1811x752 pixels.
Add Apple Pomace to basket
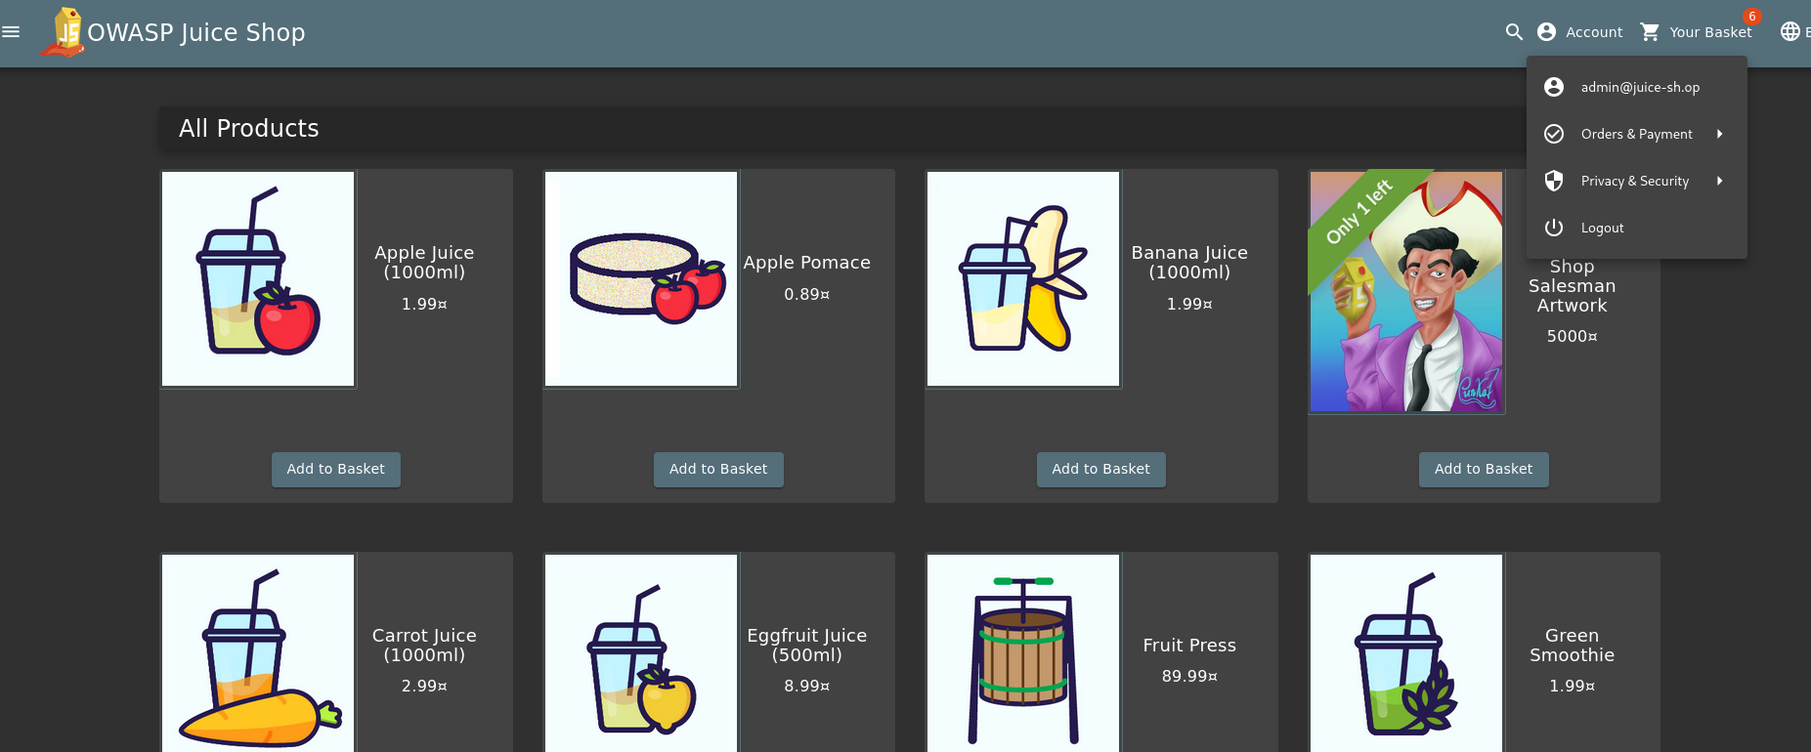(718, 470)
